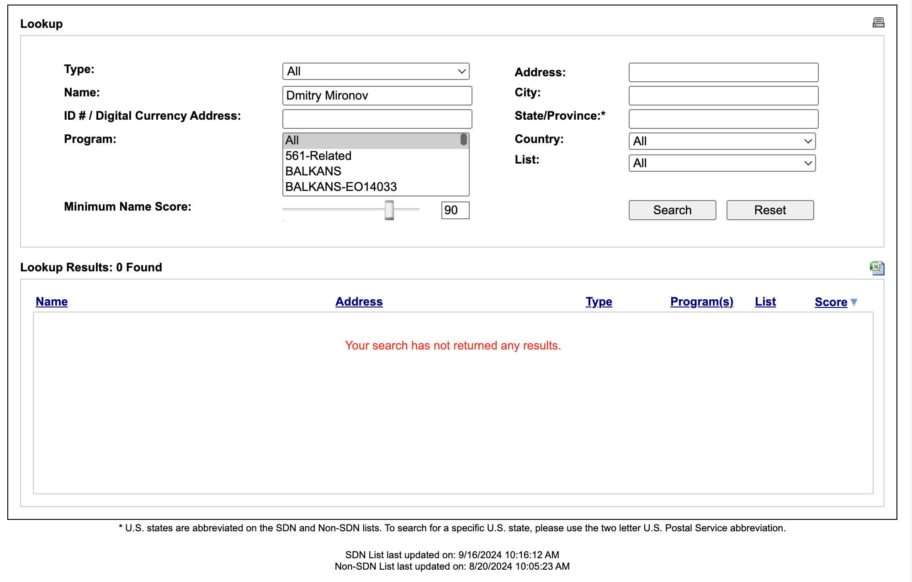912x582 pixels.
Task: Sort results by Program(s) column header
Action: click(x=702, y=302)
